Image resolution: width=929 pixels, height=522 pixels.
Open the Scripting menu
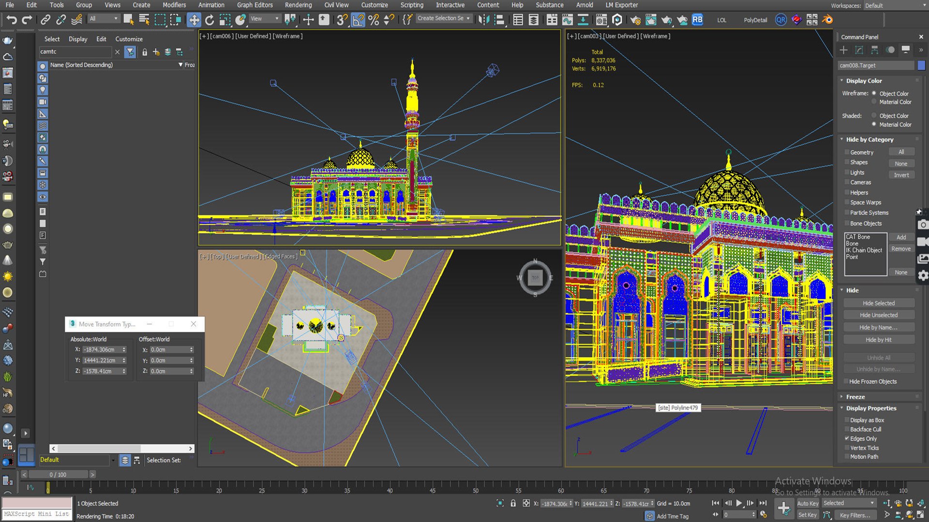click(412, 5)
